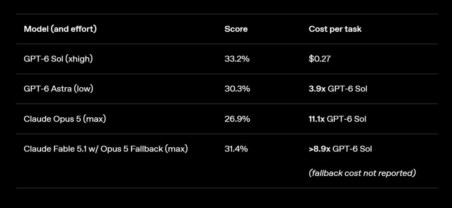Select the Claude Opus 5 (max) row label

[x=64, y=119]
